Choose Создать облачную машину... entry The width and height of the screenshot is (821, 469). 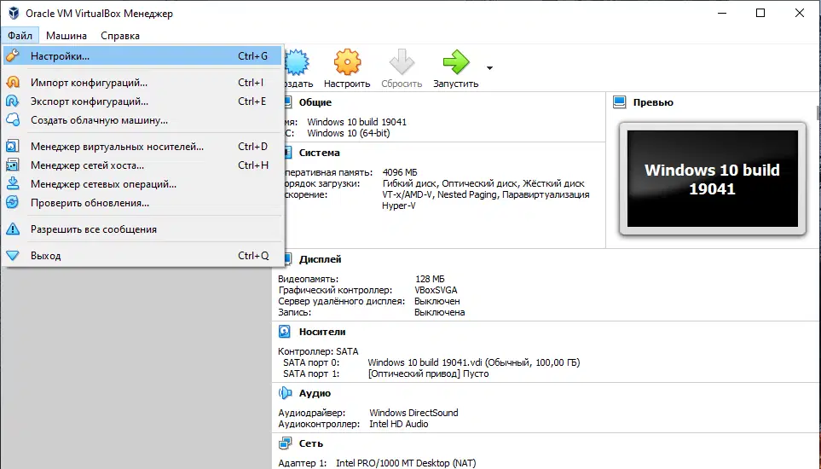(142, 120)
